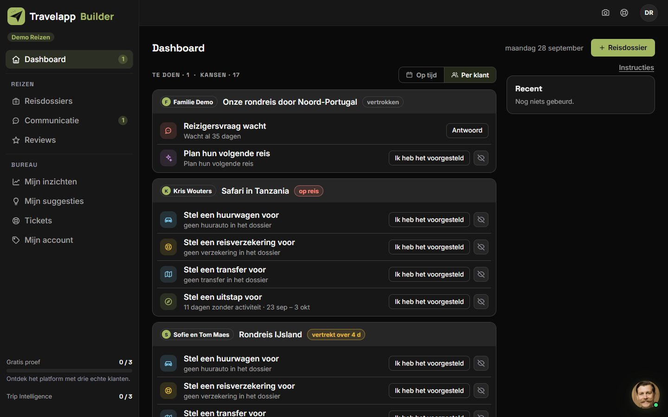This screenshot has height=417, width=668.
Task: Go to Reisdossiers in the sidebar
Action: pos(69,101)
